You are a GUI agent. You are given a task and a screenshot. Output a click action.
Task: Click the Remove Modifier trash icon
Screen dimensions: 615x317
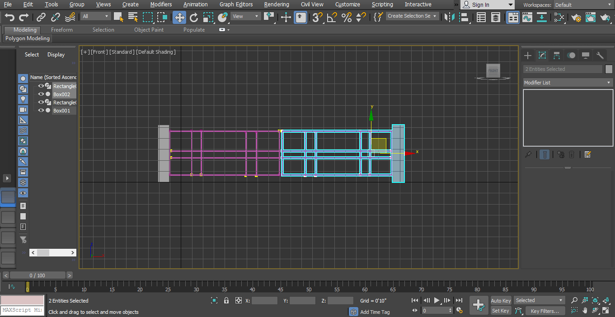[572, 154]
